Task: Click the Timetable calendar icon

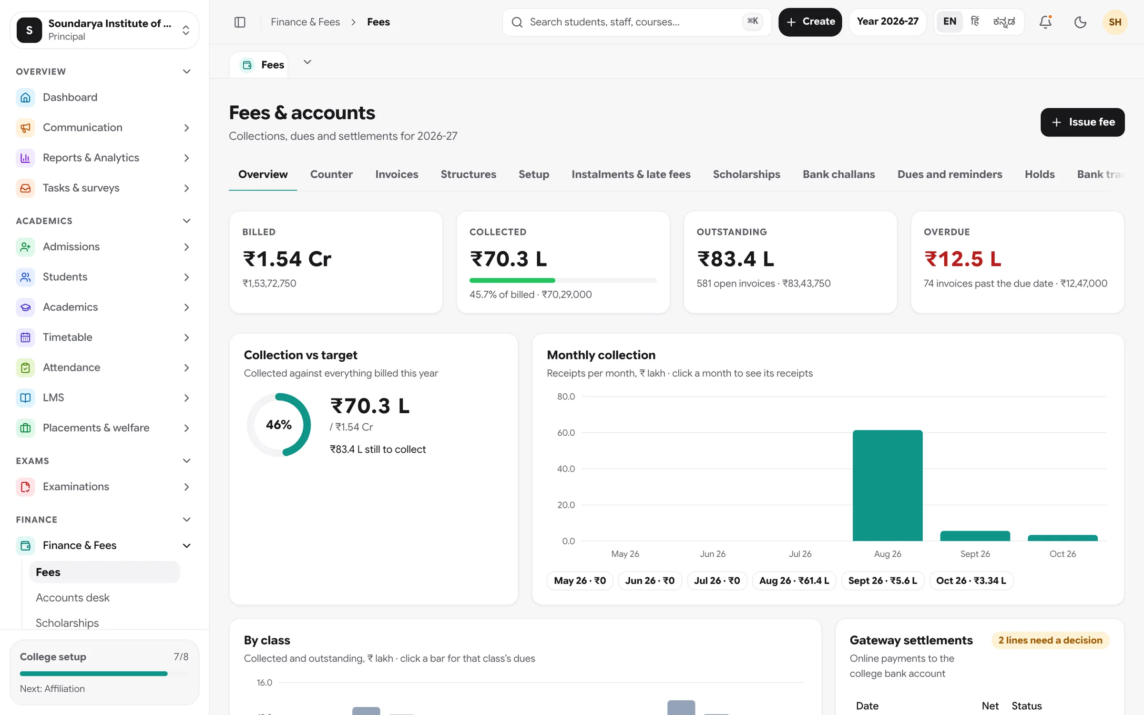Action: coord(25,337)
